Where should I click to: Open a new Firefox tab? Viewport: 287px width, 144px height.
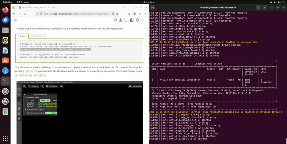[54, 7]
